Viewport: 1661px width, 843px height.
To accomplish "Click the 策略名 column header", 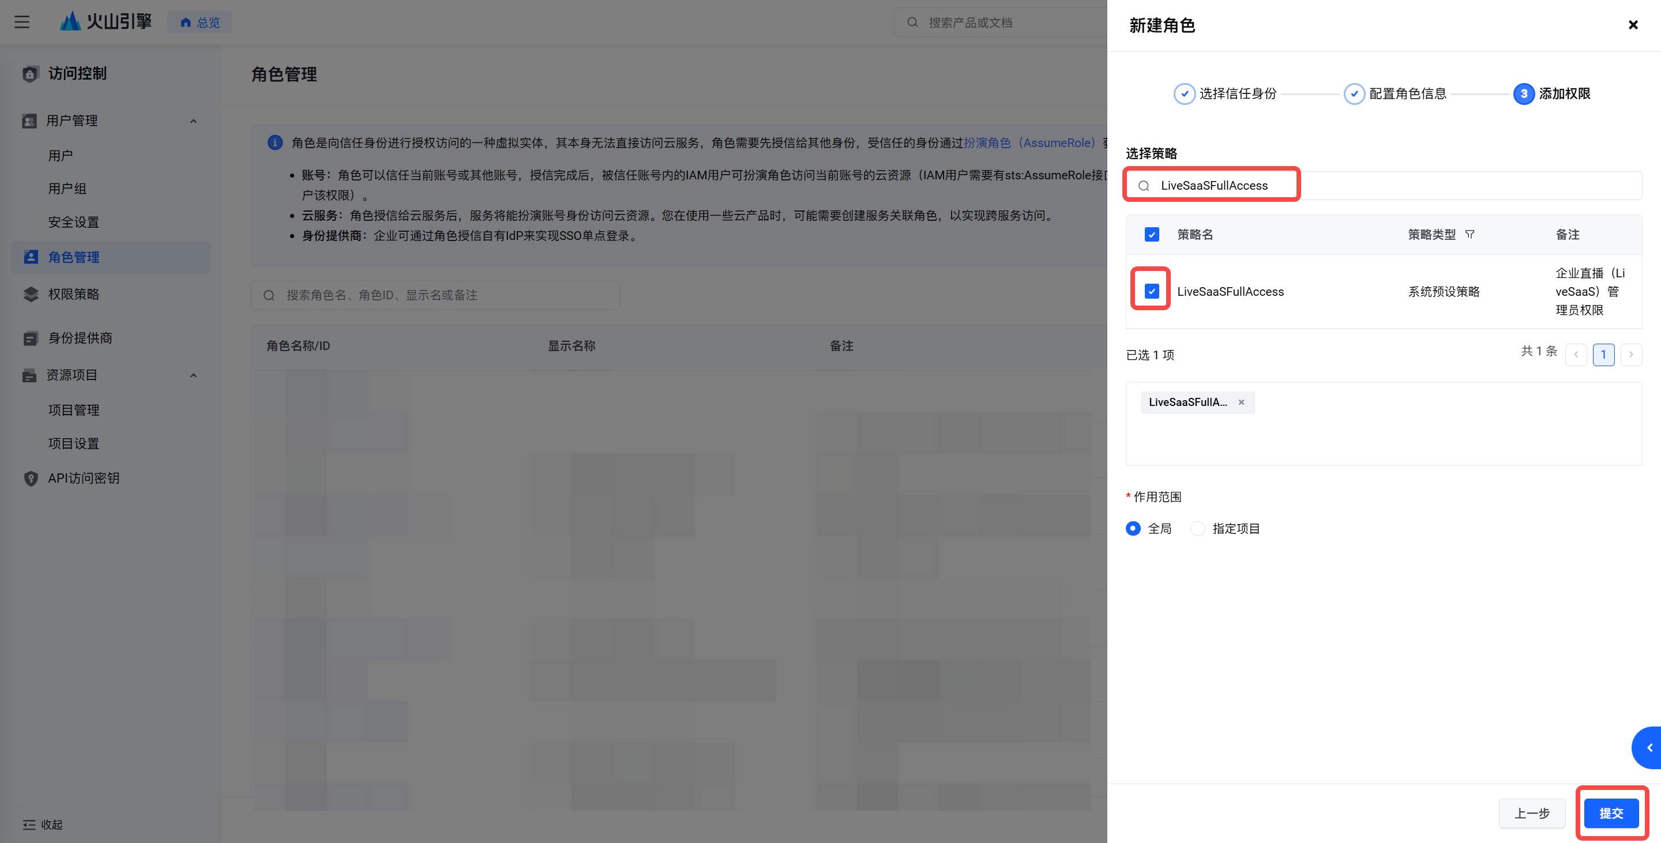I will point(1195,235).
